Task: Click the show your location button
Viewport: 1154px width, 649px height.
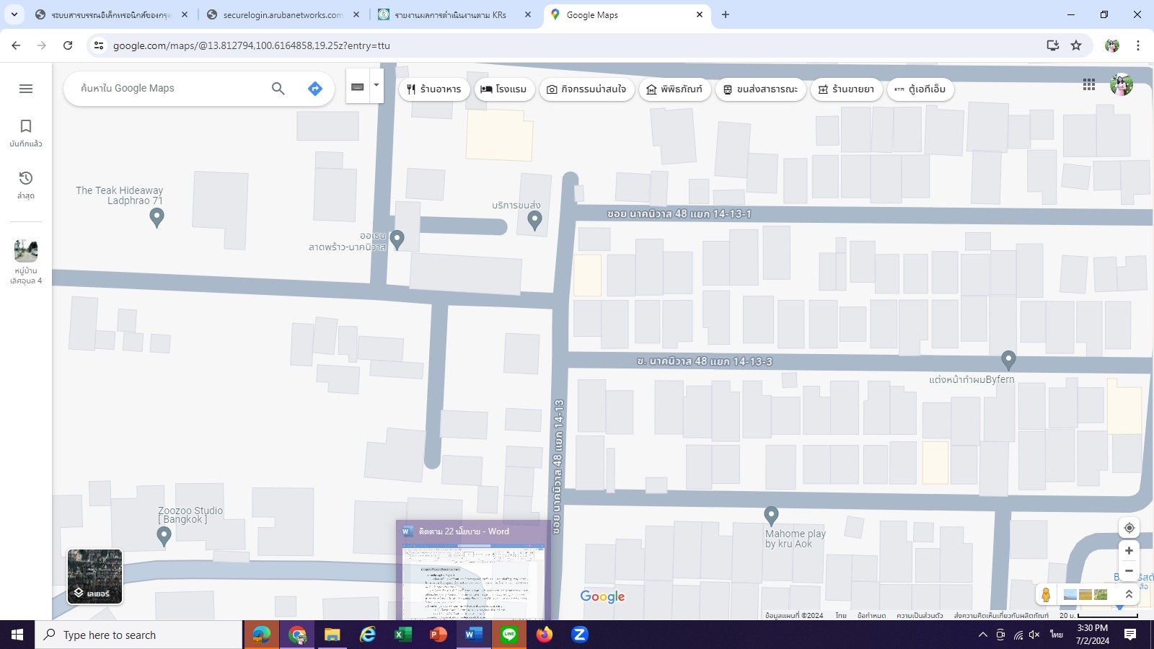Action: tap(1129, 527)
